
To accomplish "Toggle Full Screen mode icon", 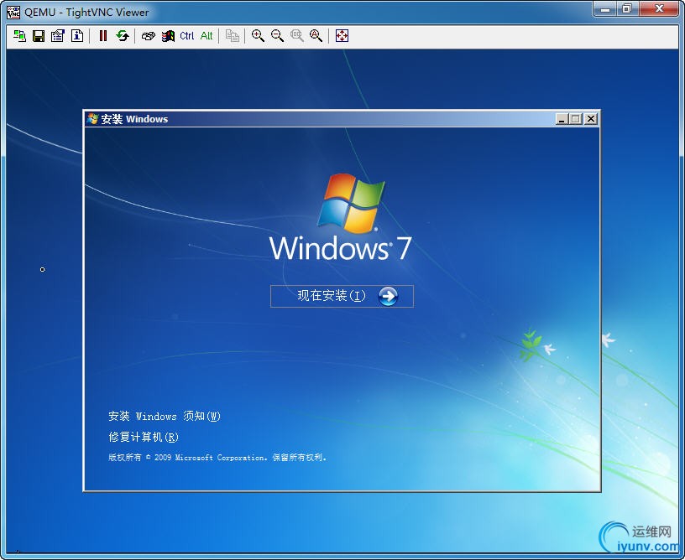I will coord(342,36).
